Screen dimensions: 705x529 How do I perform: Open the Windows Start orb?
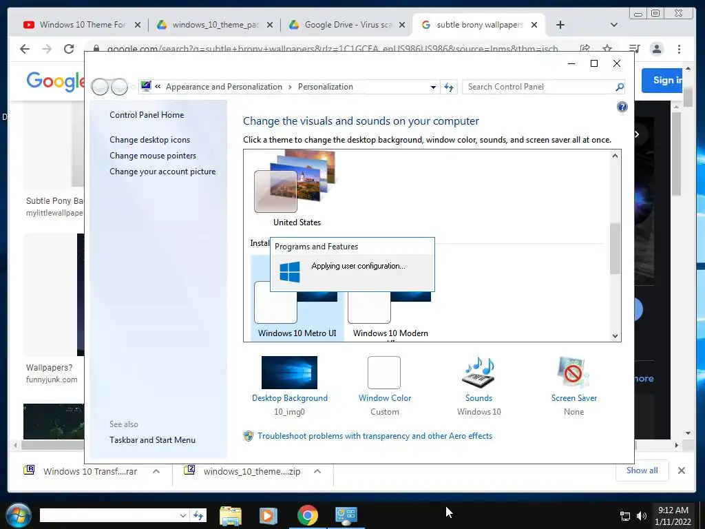click(x=19, y=515)
